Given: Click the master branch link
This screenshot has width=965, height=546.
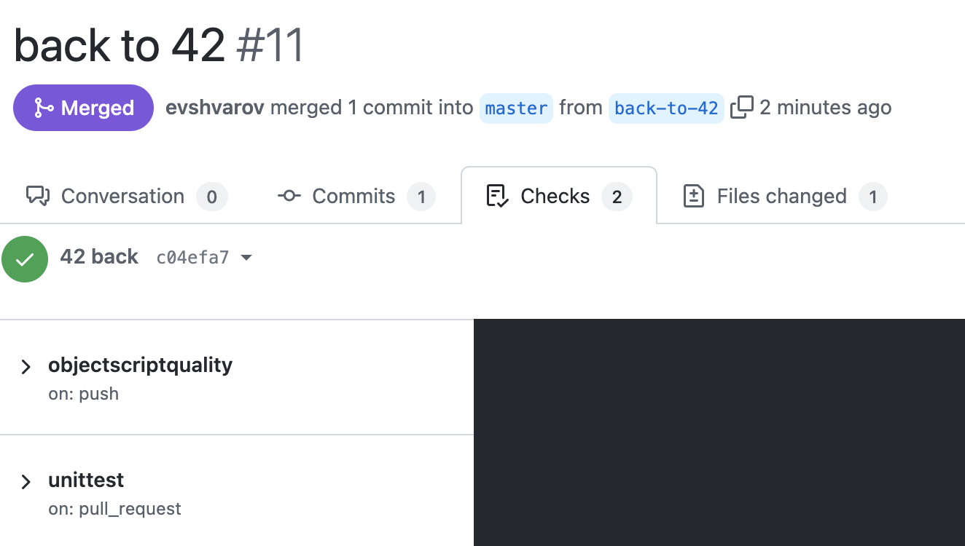Looking at the screenshot, I should tap(516, 108).
